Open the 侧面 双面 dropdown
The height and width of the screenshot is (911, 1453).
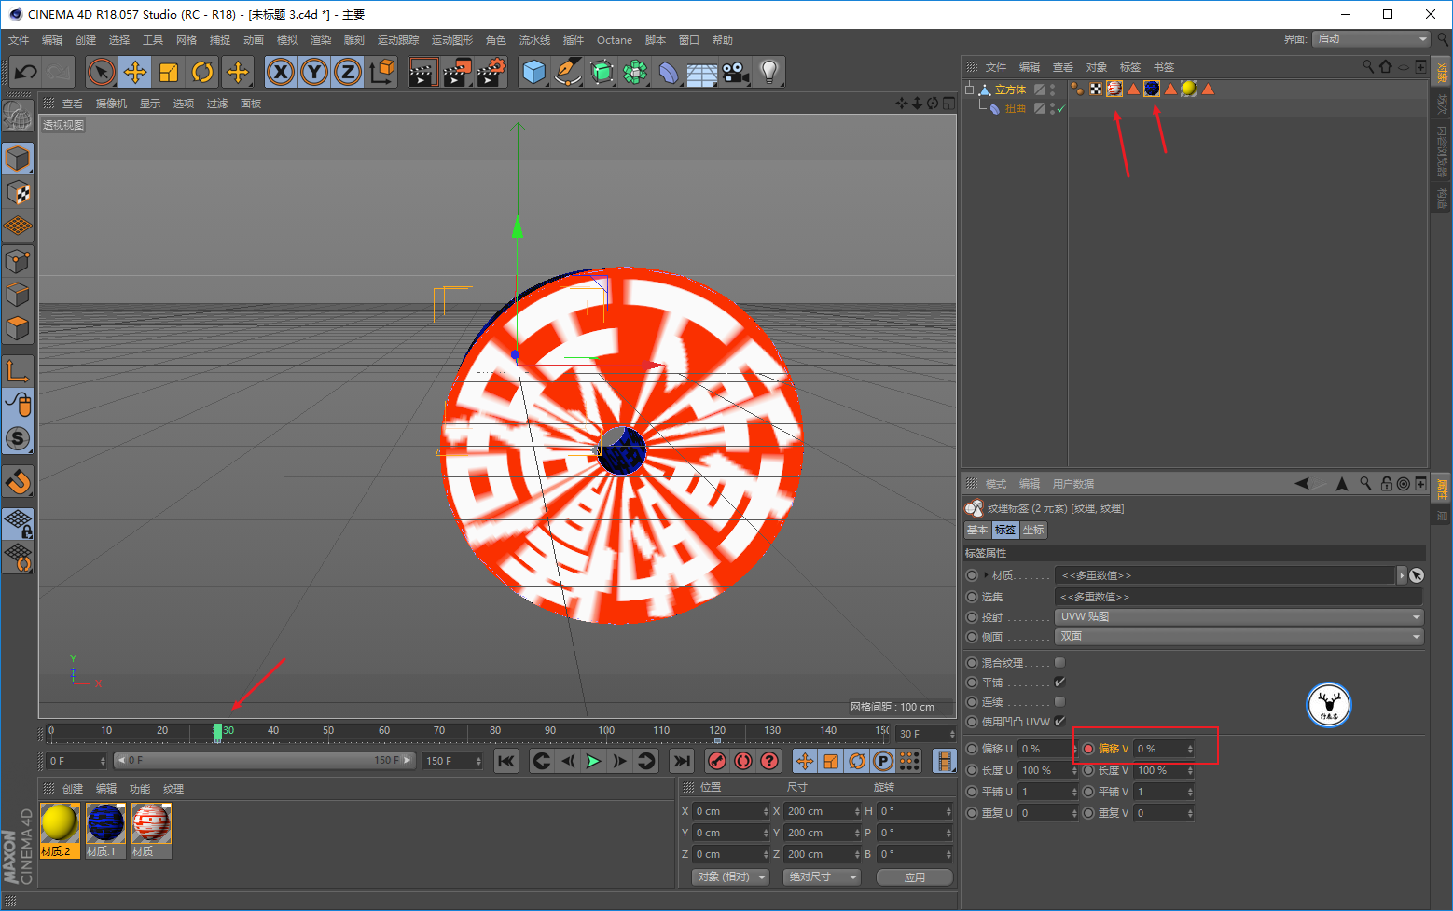[x=1239, y=636]
